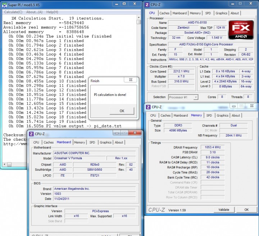Select SPD tab in Memory CPU-Z window
Image resolution: width=259 pixels, height=236 pixels.
coord(209,115)
